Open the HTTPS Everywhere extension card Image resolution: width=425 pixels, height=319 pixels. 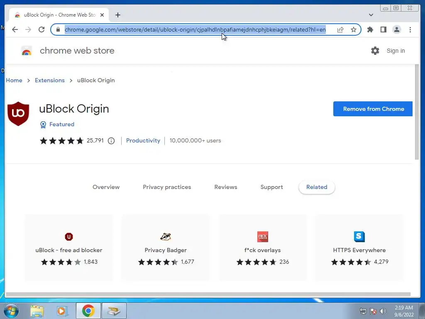click(359, 248)
